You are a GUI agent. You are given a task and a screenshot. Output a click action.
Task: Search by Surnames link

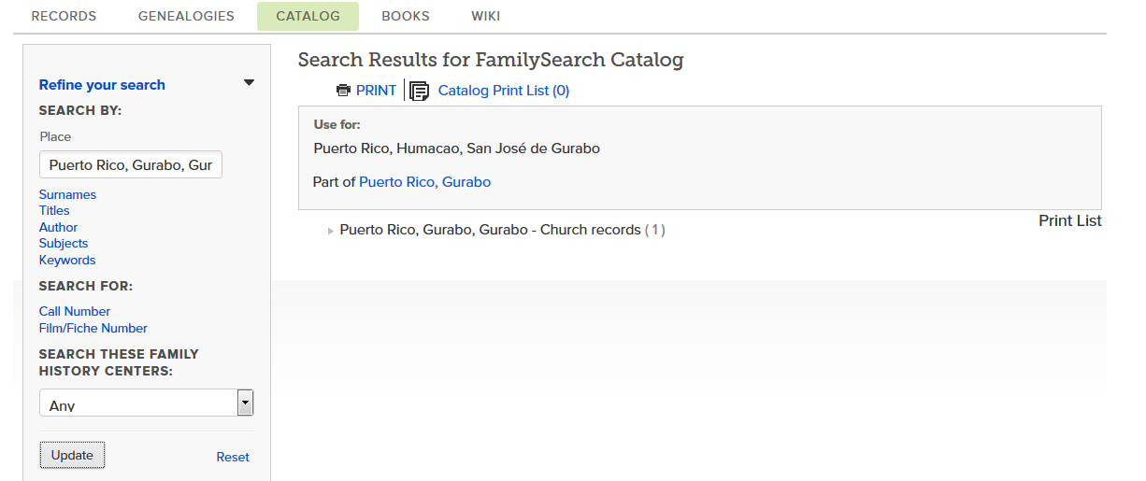point(67,194)
